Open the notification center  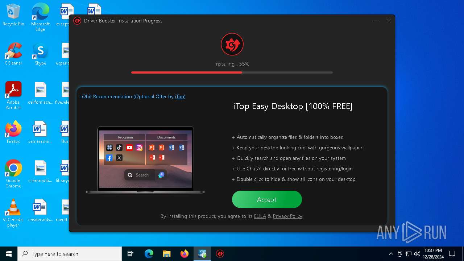pos(452,254)
